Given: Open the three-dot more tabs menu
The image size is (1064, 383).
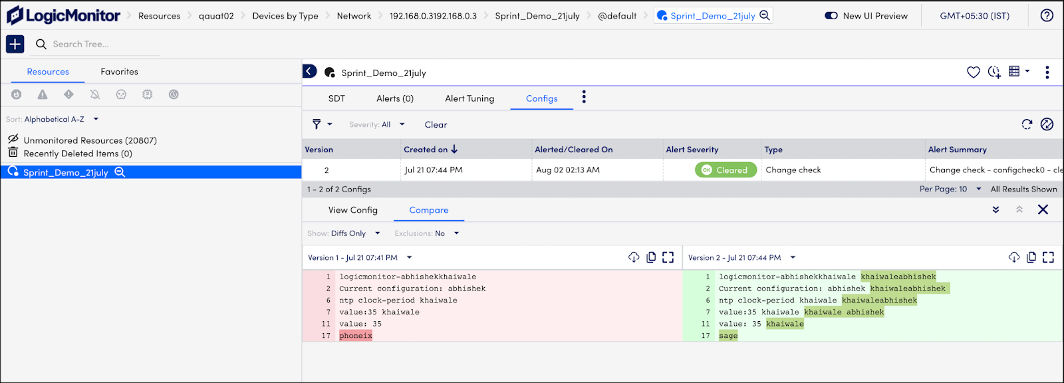Looking at the screenshot, I should point(584,97).
